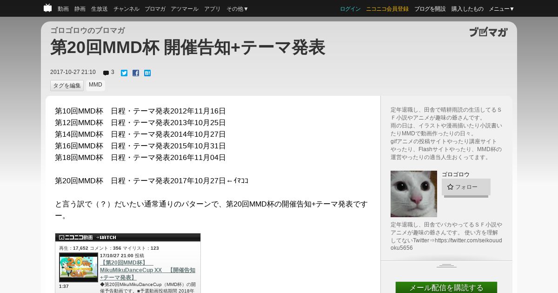Image resolution: width=558 pixels, height=293 pixels.
Task: Share the article on Twitter
Action: [124, 73]
